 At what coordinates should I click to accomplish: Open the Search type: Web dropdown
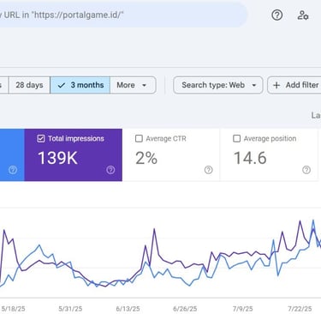tap(218, 85)
